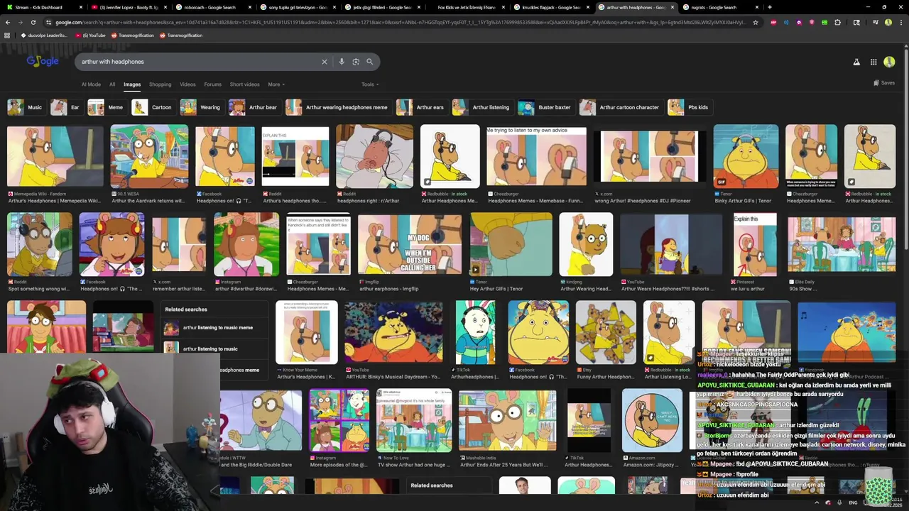This screenshot has height=511, width=909.
Task: Open the '(6) YouTube' bookmark
Action: pos(90,35)
